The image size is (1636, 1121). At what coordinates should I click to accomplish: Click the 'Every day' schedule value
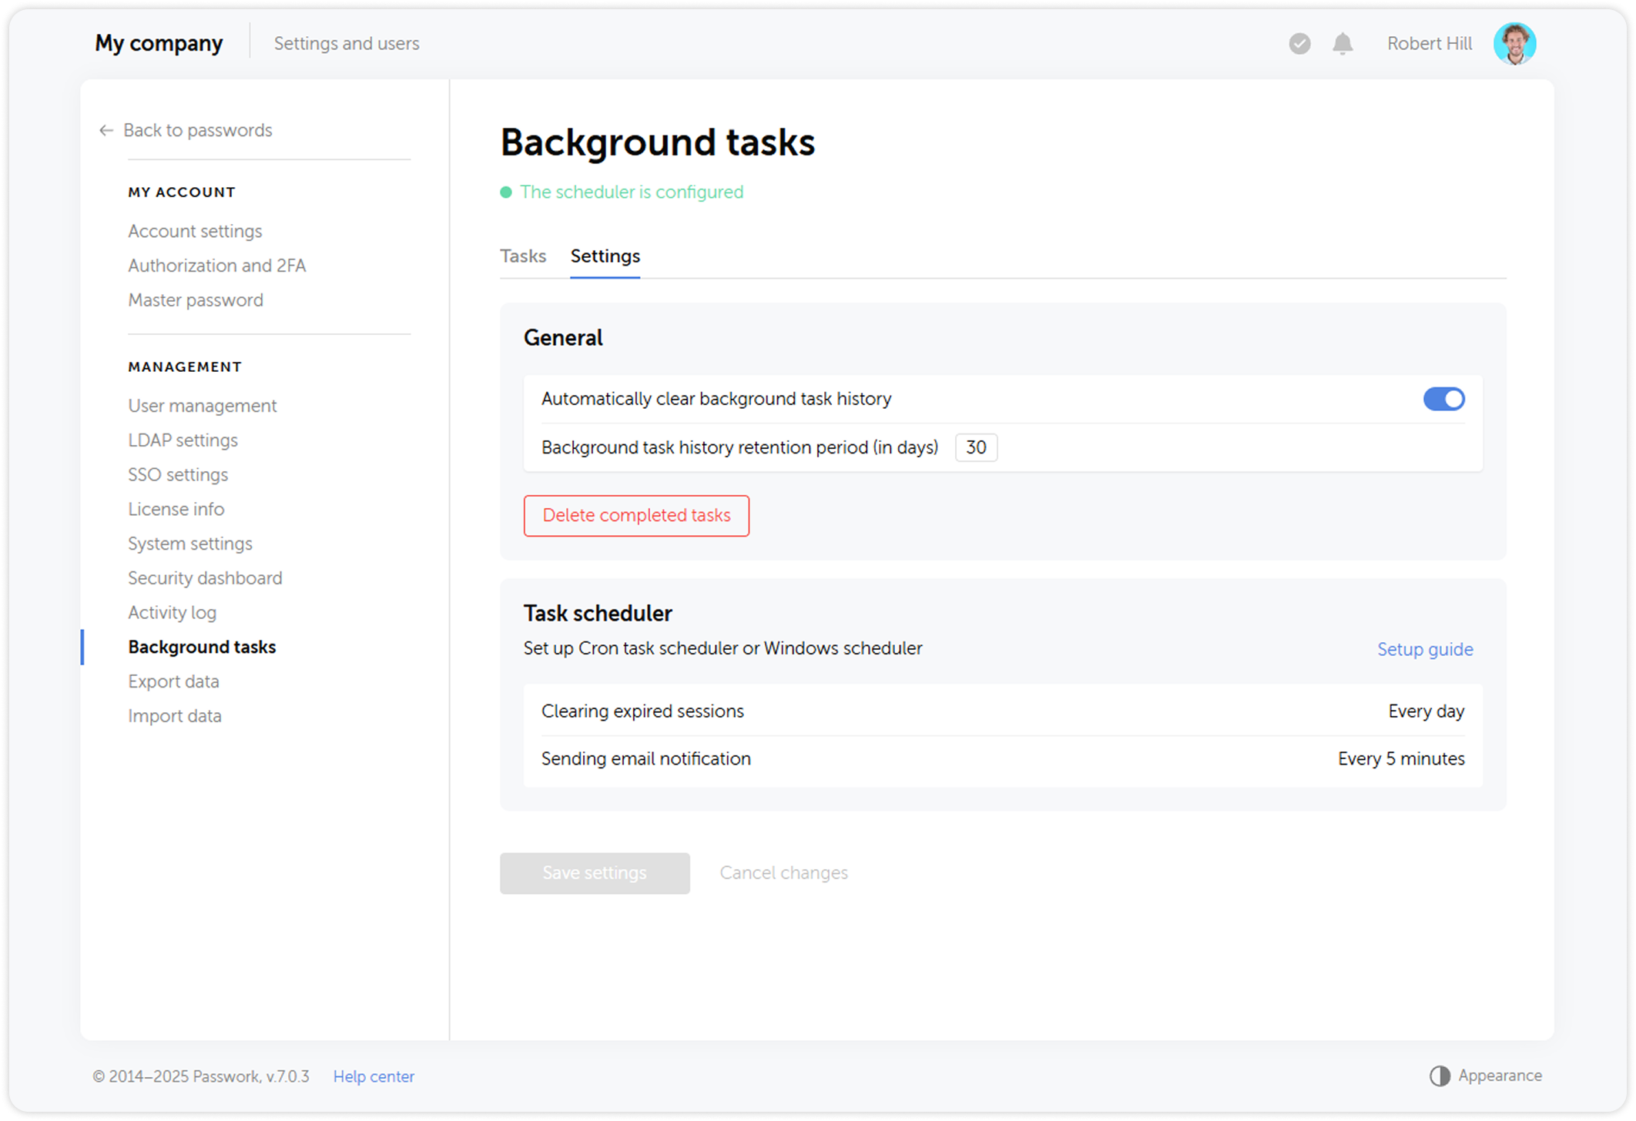(x=1426, y=711)
